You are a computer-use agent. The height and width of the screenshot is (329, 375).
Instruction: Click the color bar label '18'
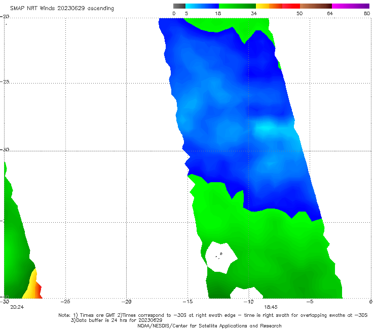(x=218, y=13)
